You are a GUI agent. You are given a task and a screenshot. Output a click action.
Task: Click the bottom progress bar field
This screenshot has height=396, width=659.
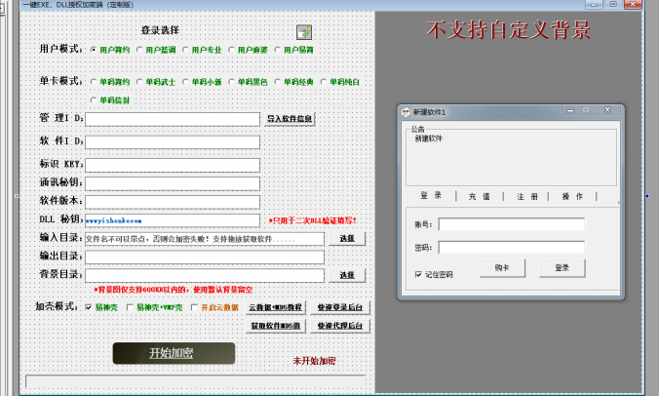pyautogui.click(x=195, y=380)
